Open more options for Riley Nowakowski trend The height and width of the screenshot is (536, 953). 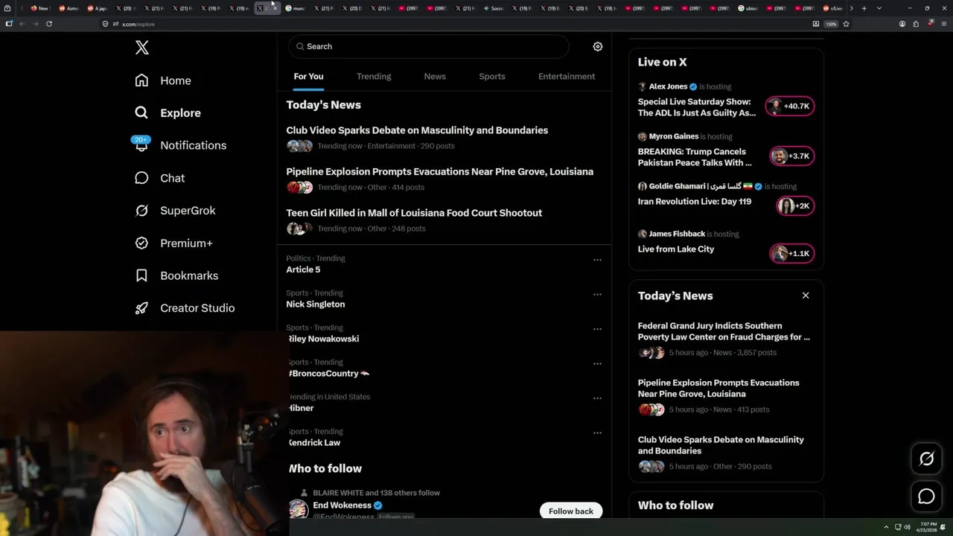[x=597, y=329]
